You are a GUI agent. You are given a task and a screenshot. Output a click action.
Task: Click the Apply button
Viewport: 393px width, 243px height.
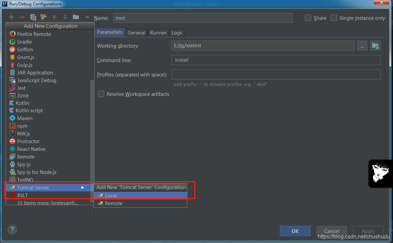click(x=368, y=231)
